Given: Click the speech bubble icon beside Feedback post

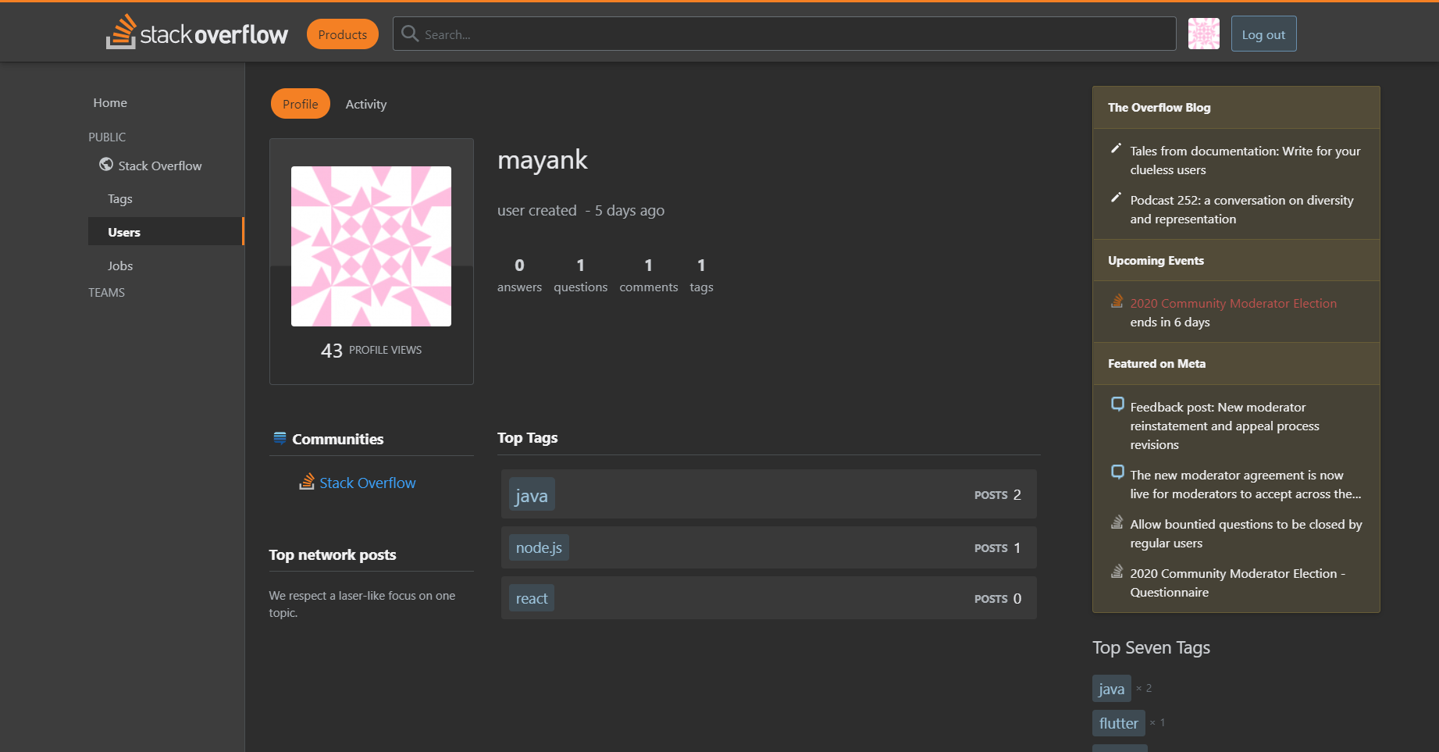Looking at the screenshot, I should pos(1117,404).
